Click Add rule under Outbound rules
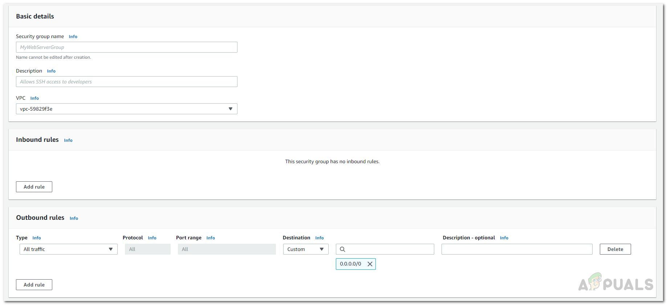 tap(34, 285)
